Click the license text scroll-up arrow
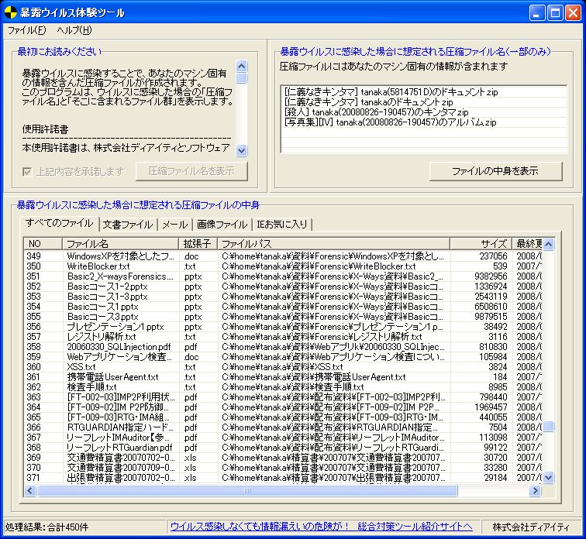This screenshot has height=539, width=586. pyautogui.click(x=242, y=67)
